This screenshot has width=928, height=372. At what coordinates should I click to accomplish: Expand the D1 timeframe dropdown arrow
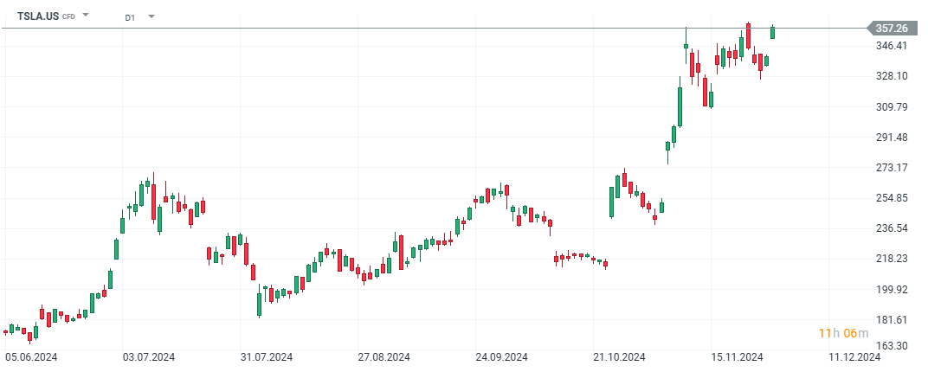pyautogui.click(x=151, y=16)
